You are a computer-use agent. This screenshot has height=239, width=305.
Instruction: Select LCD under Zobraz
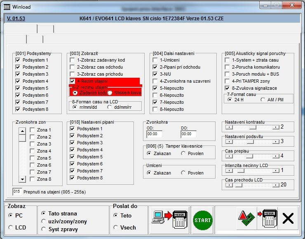(11, 227)
